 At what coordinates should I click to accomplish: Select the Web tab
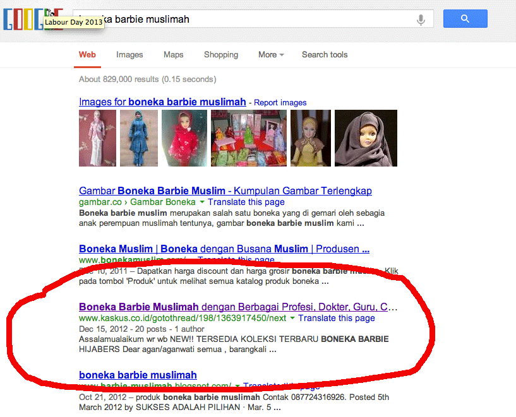(x=87, y=54)
